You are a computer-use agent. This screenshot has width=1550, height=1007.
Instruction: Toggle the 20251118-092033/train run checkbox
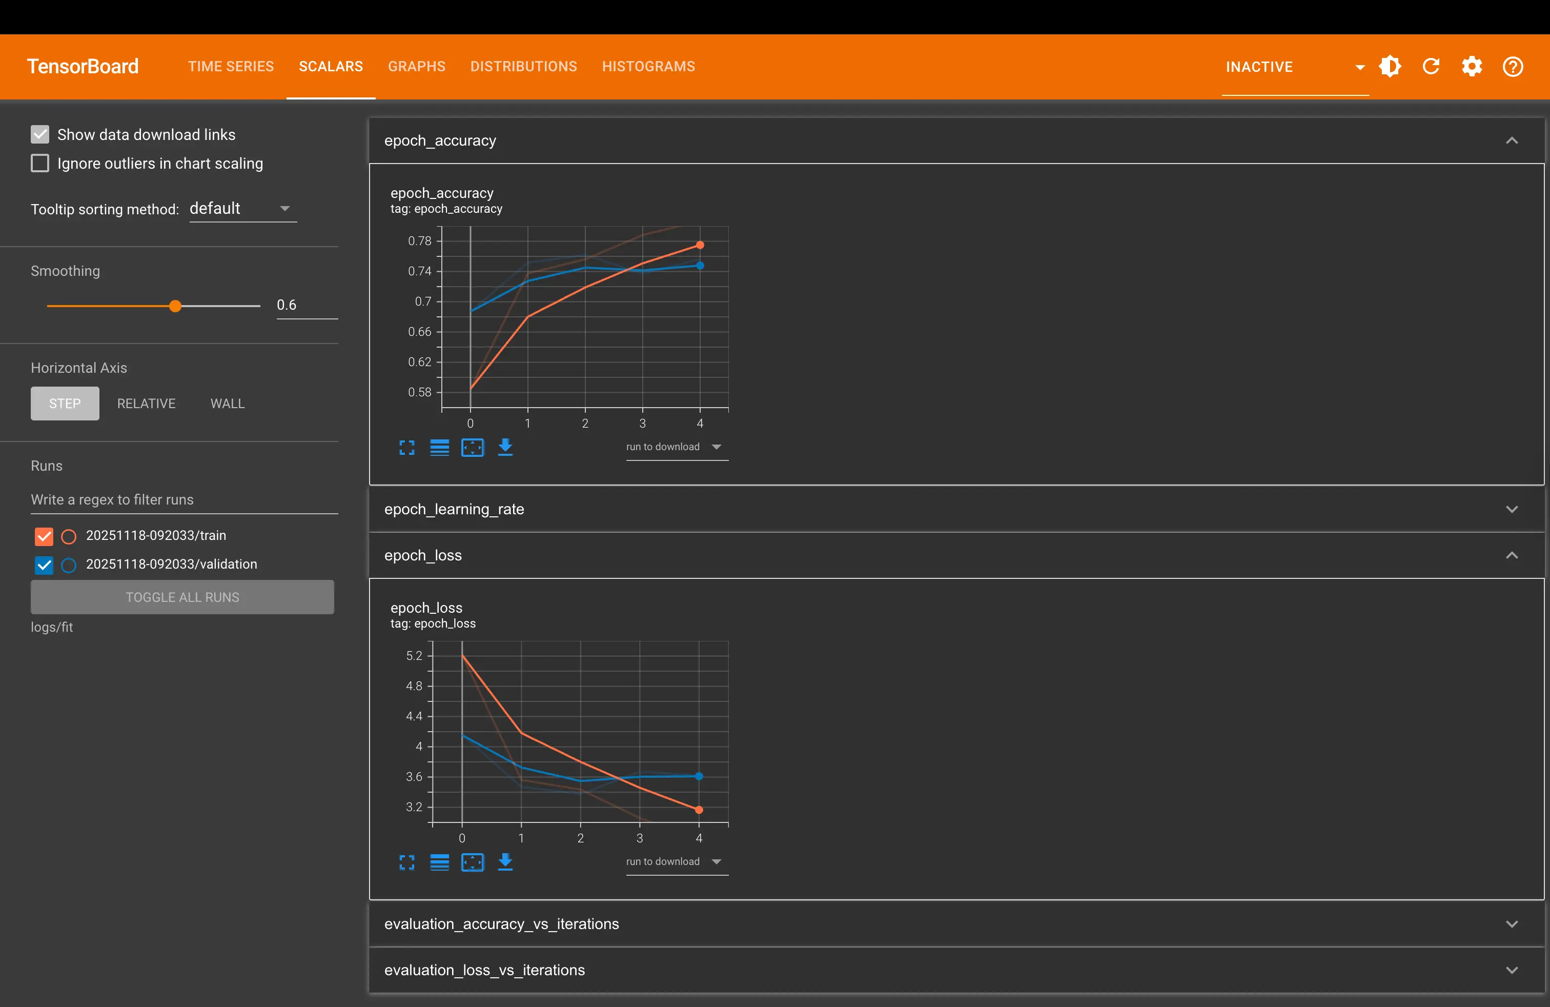tap(44, 536)
